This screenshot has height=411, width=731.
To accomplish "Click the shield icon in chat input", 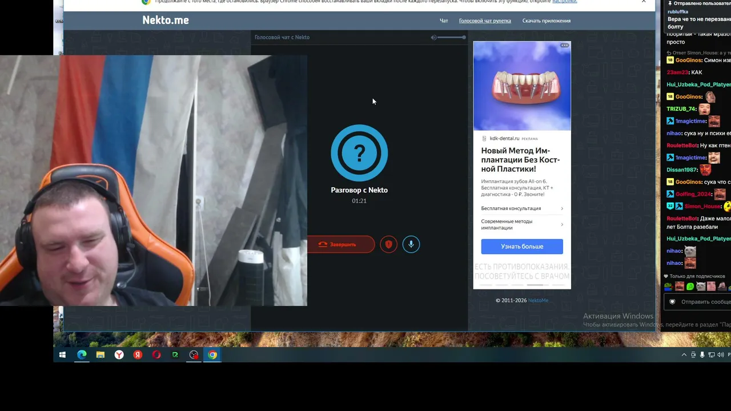I will pyautogui.click(x=672, y=302).
